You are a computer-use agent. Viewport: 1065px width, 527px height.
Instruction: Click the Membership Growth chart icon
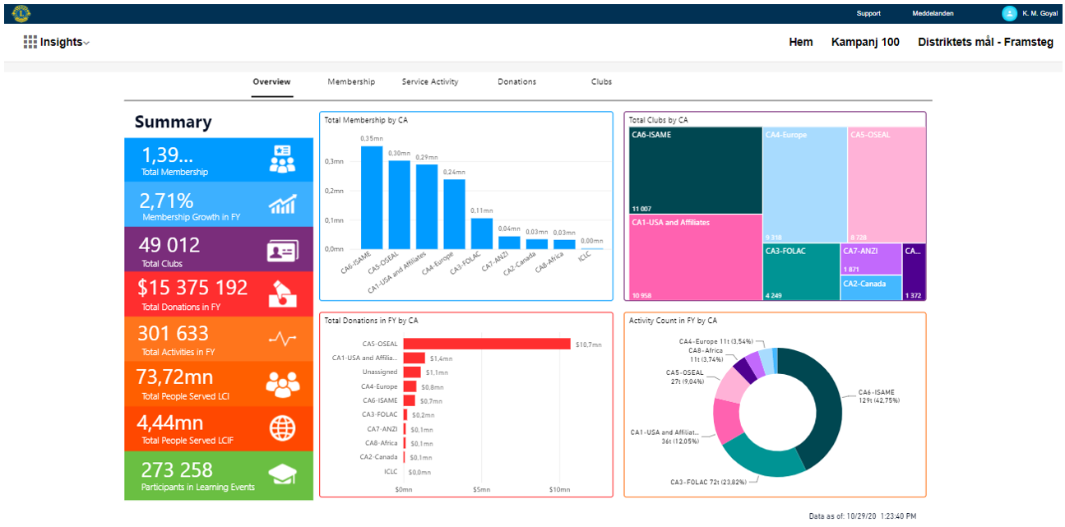282,205
